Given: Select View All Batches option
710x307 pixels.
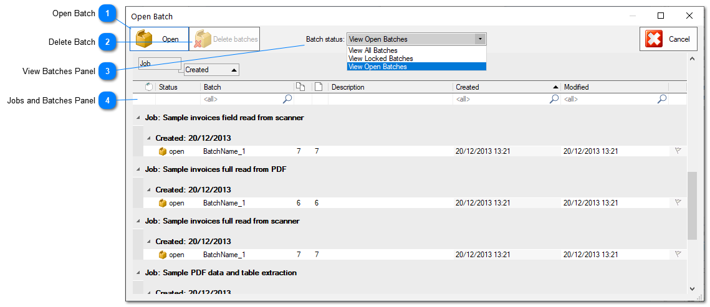Looking at the screenshot, I should [x=373, y=50].
